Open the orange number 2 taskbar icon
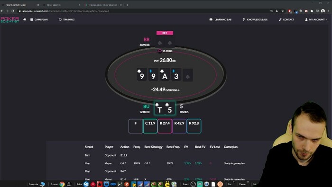Image resolution: width=332 pixels, height=187 pixels. [127, 184]
